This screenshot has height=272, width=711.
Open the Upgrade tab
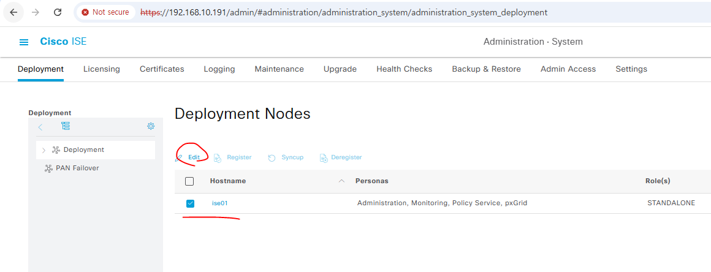pyautogui.click(x=340, y=69)
